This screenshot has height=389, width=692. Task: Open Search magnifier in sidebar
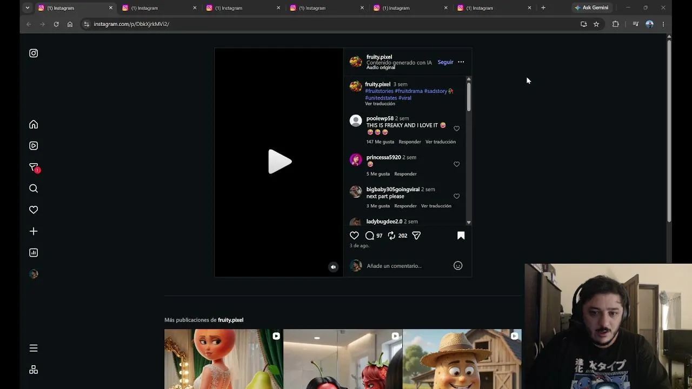point(34,189)
